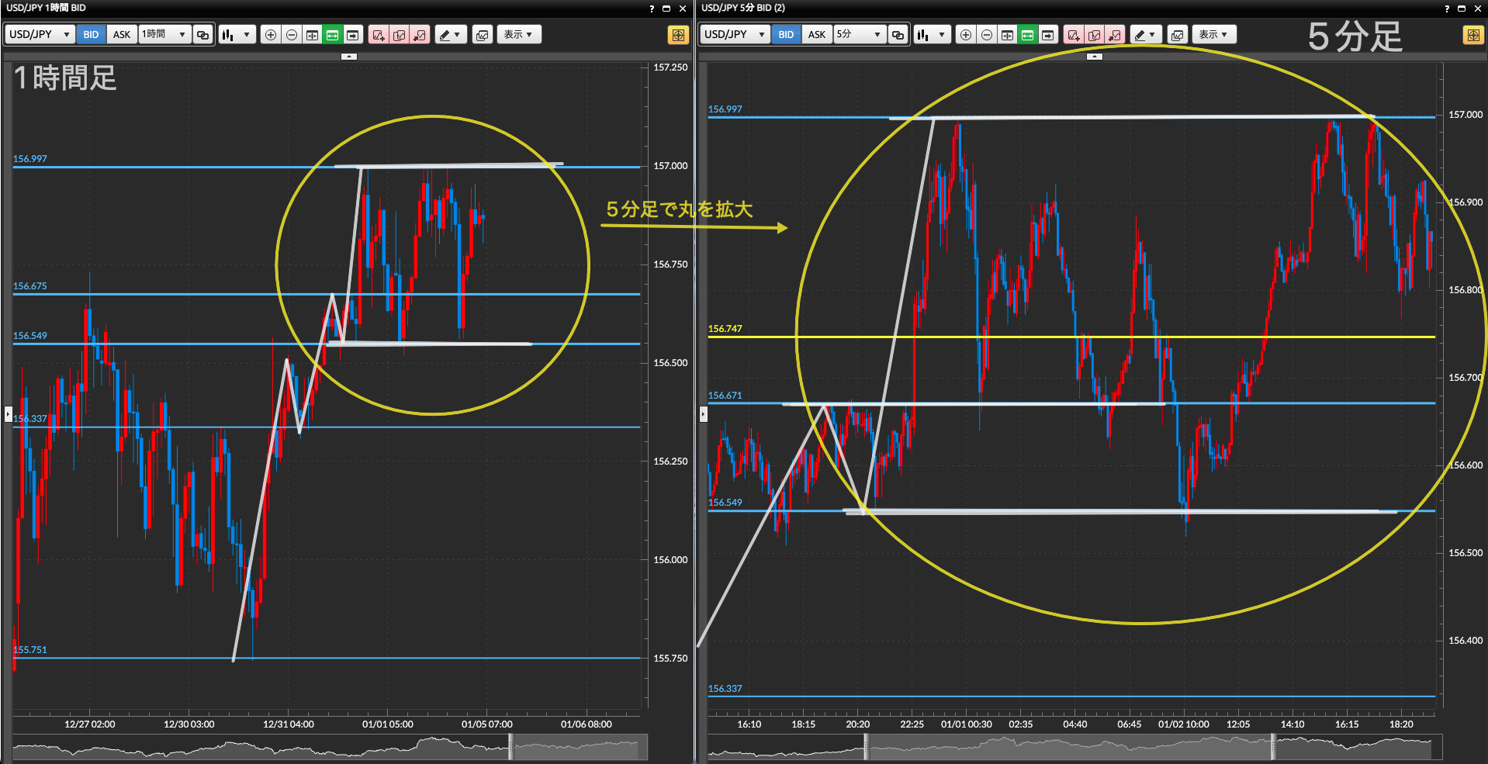Viewport: 1488px width, 764px height.
Task: Click the scroll-to-latest arrow icon on the 1-hour chart
Action: coord(353,35)
